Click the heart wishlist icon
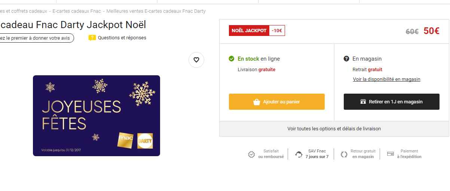The image size is (450, 191). pos(196,60)
